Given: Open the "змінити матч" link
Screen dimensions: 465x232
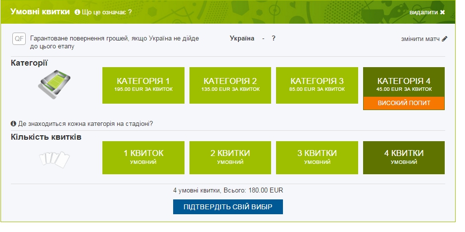Looking at the screenshot, I should (x=420, y=39).
